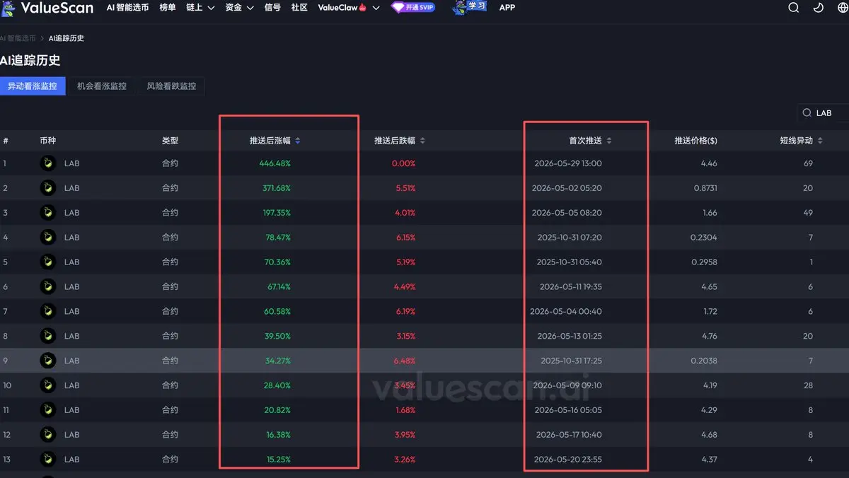The image size is (849, 478).
Task: Open the search magnifier icon in header
Action: tap(794, 8)
